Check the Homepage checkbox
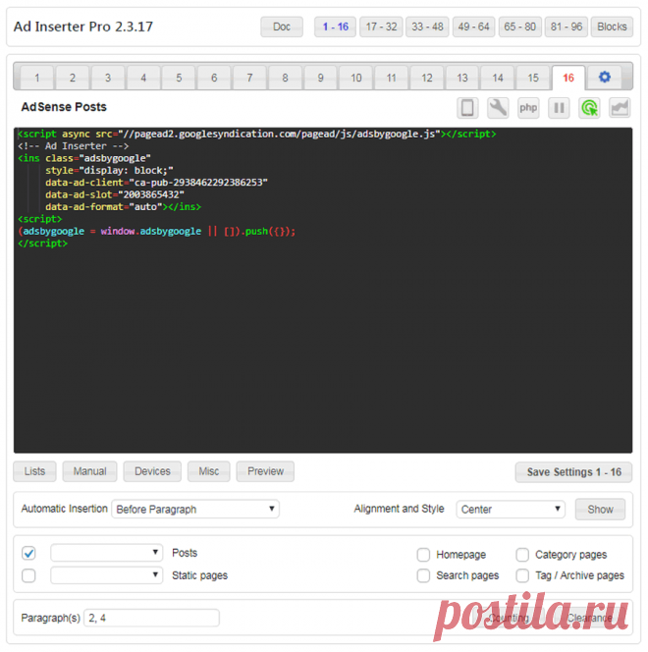 pyautogui.click(x=423, y=555)
